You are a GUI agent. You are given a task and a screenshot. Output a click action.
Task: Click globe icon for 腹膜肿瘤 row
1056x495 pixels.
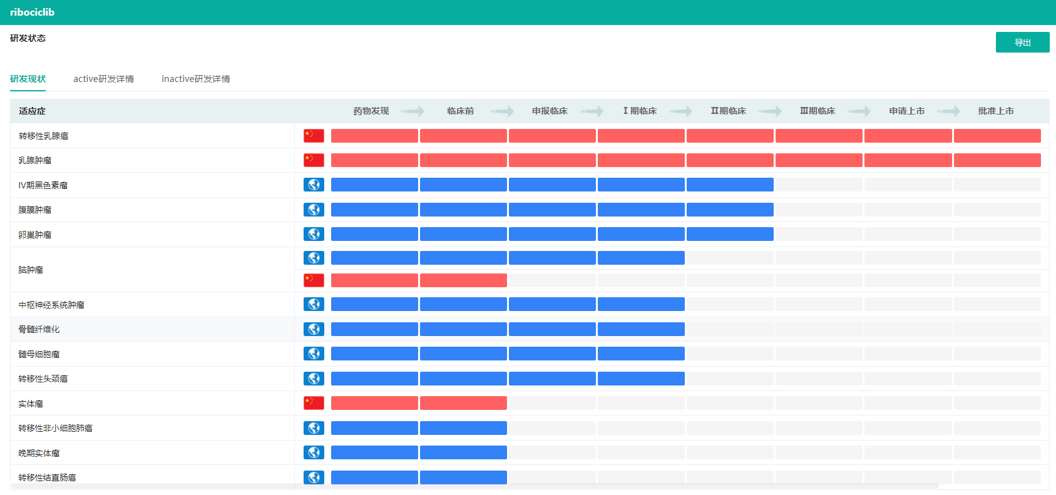(x=314, y=210)
